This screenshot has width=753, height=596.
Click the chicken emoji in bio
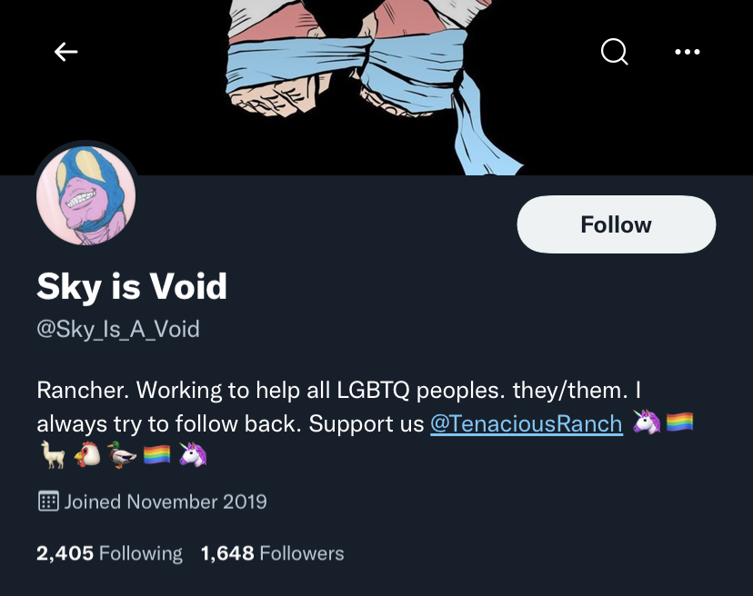coord(87,454)
